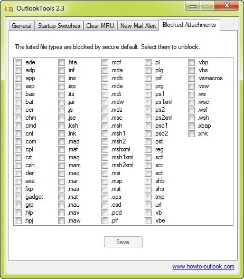The image size is (244, 279).
Task: Tick the .vb checkbox
Action: click(148, 213)
